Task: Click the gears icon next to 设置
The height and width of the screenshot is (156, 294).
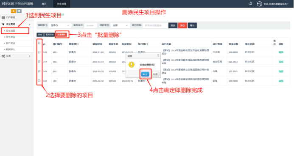Action: tap(3, 56)
